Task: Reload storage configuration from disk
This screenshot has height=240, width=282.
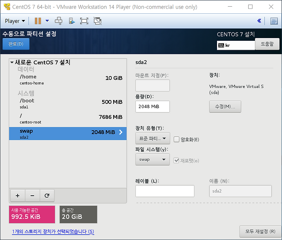Action: (x=47, y=196)
